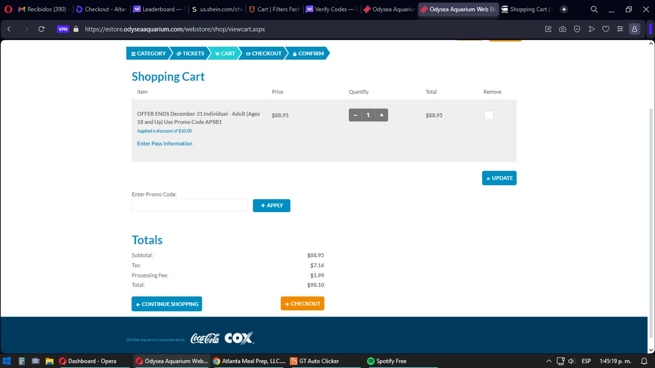Image resolution: width=655 pixels, height=368 pixels.
Task: View site security lock info
Action: (x=76, y=29)
